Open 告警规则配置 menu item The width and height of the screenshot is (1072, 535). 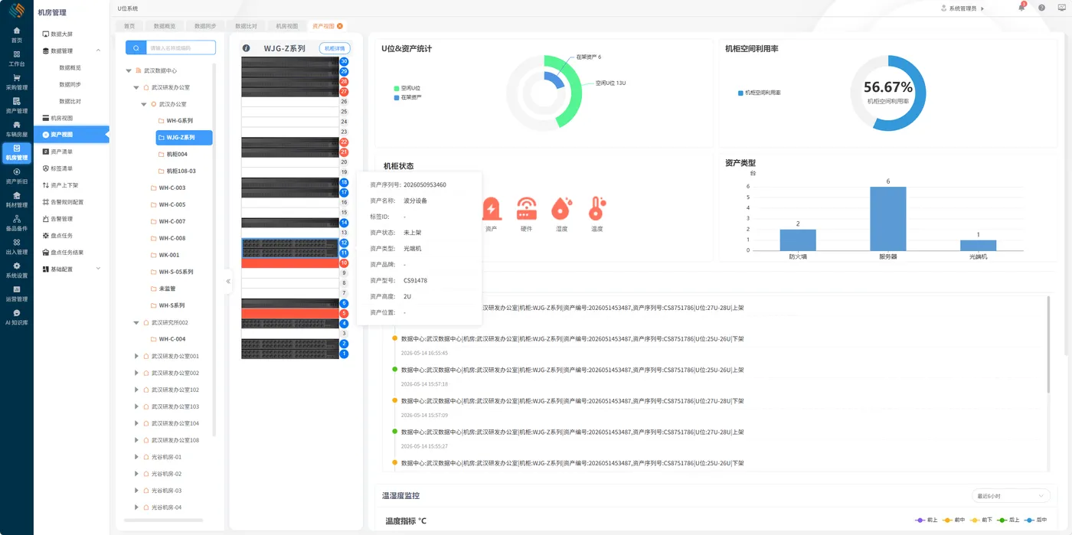coord(71,202)
